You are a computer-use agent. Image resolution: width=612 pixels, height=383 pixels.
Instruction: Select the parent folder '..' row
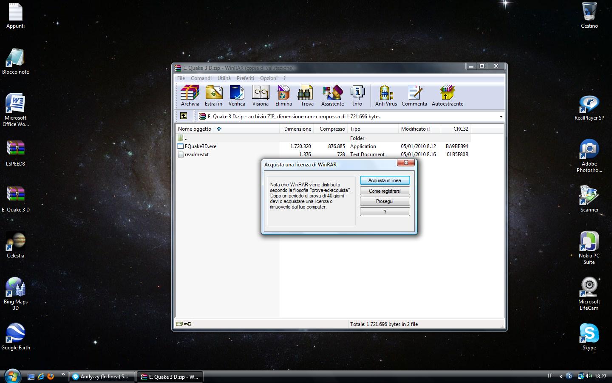pos(323,138)
